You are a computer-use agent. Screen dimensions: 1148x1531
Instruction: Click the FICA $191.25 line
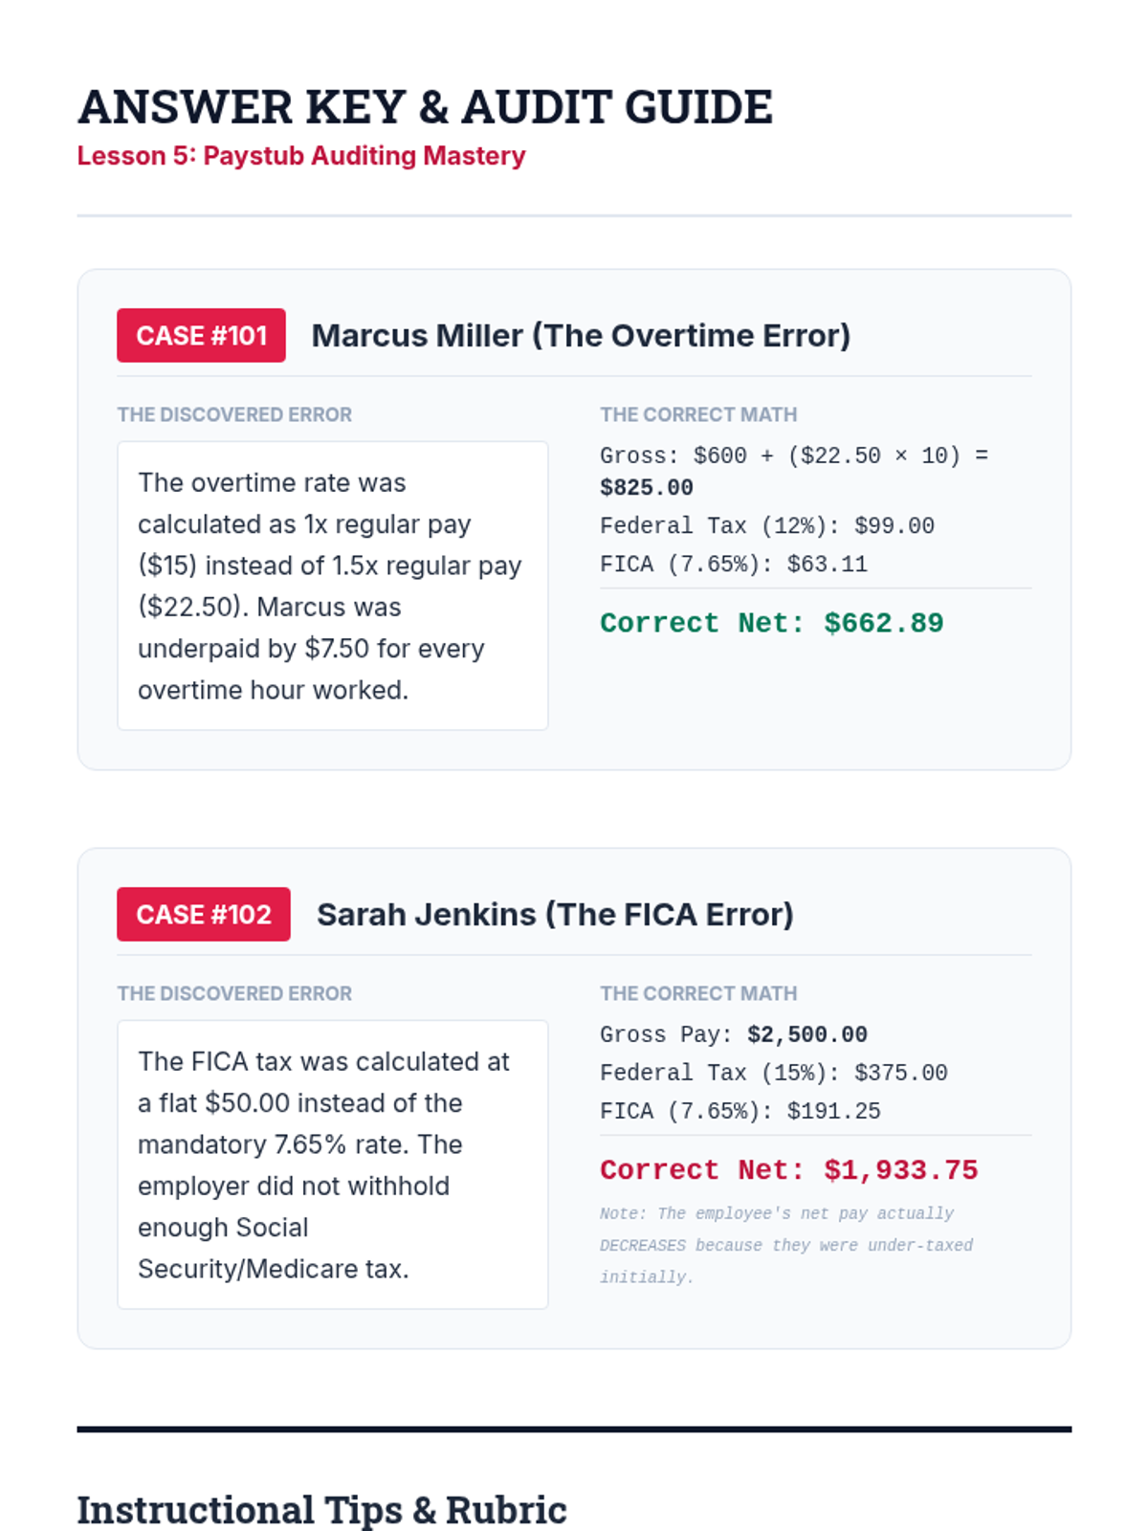coord(740,1112)
